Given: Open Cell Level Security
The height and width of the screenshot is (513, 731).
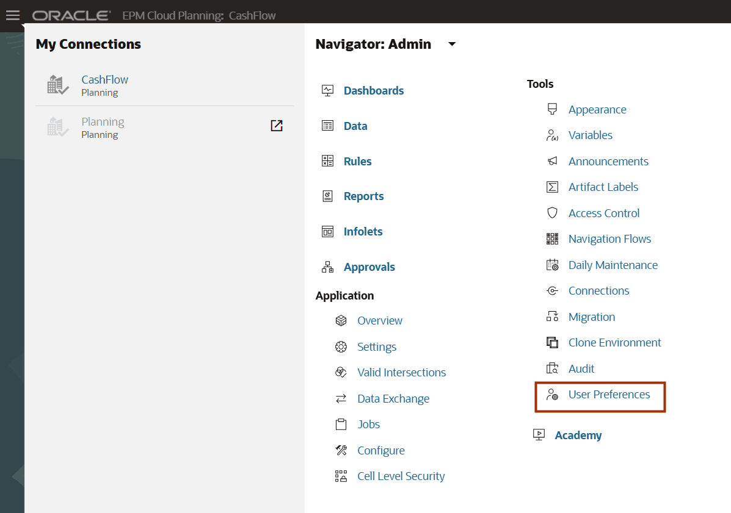Looking at the screenshot, I should point(401,476).
